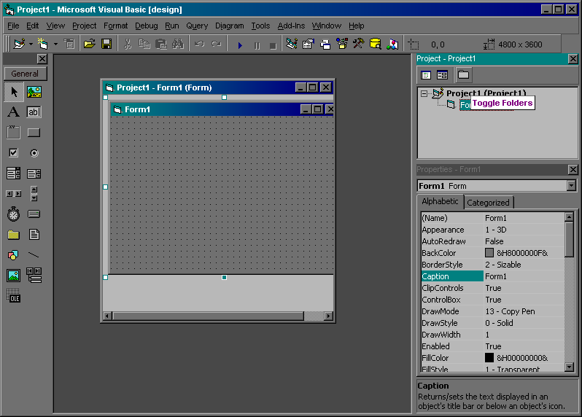The width and height of the screenshot is (582, 417).
Task: Open Object Browser from toolbar
Action: [342, 44]
